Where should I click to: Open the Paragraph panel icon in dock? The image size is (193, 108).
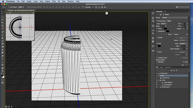pyautogui.click(x=153, y=33)
